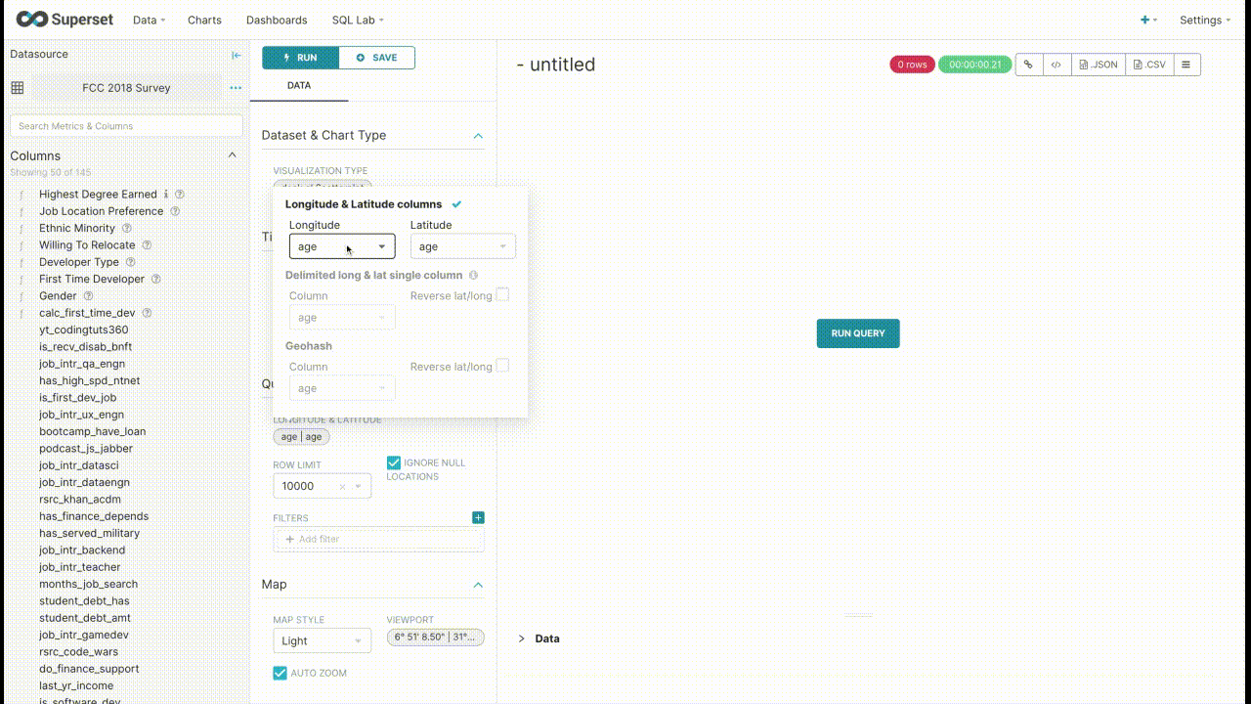Open the Settings menu
This screenshot has height=704, width=1251.
pos(1205,20)
